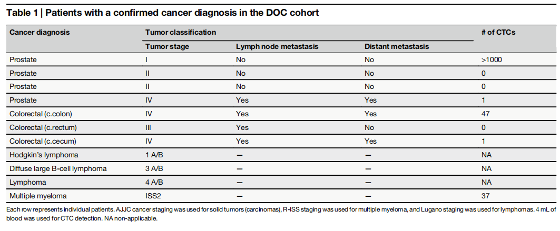The width and height of the screenshot is (560, 231).
Task: Select the Lymph node metastasis subheader
Action: [x=277, y=46]
